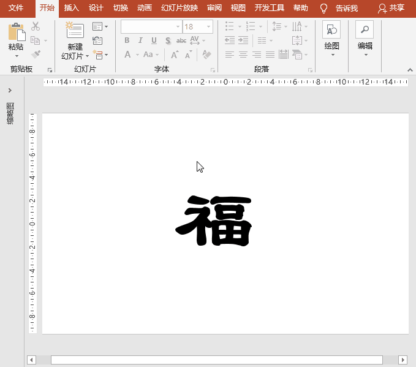Expand the Font Color A dropdown

tap(137, 55)
